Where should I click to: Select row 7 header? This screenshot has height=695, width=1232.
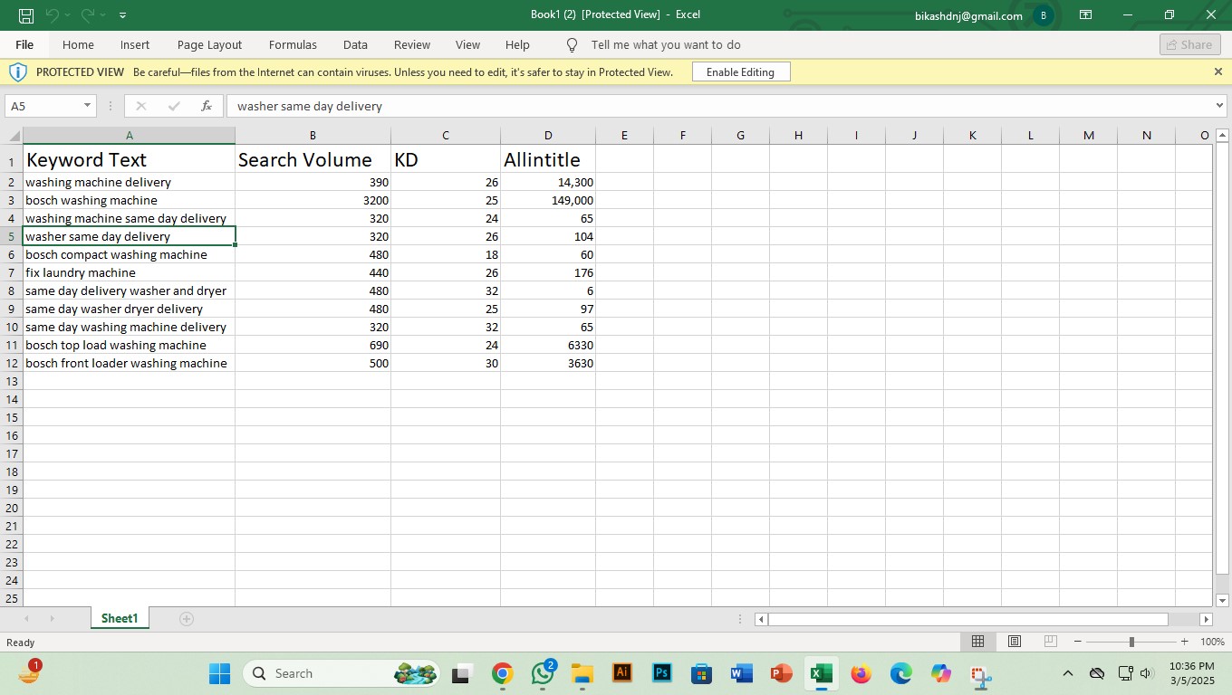12,272
